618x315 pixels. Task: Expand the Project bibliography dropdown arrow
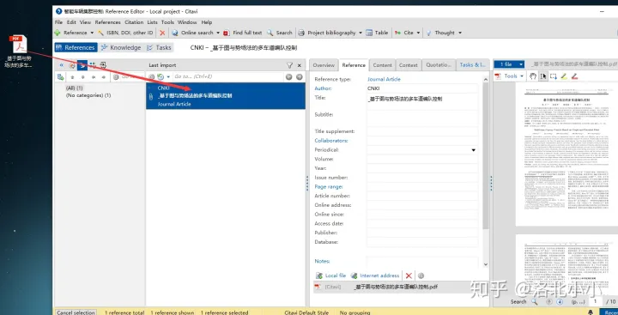(360, 33)
